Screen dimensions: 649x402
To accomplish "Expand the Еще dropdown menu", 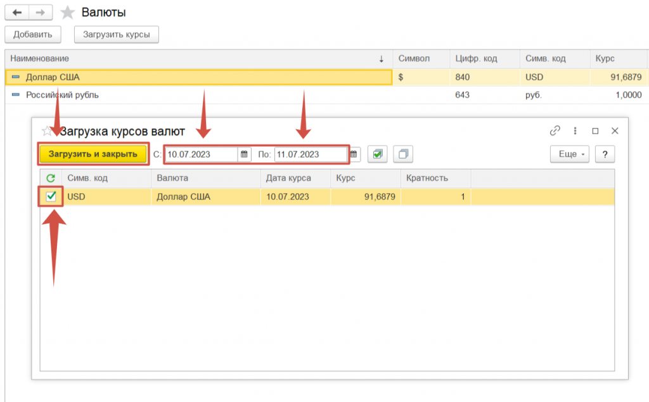I will point(569,154).
